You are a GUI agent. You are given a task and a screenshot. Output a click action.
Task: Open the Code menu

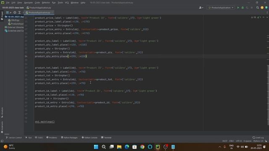pos(37,3)
